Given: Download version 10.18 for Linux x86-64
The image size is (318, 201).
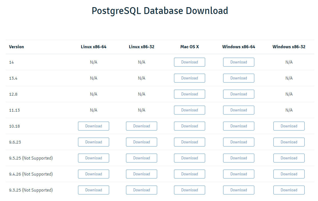Looking at the screenshot, I should (93, 126).
